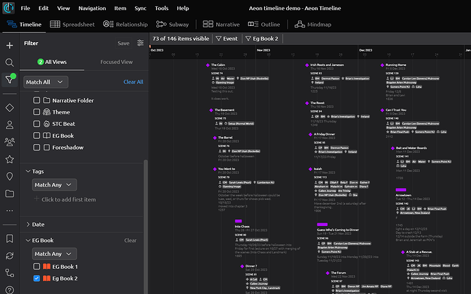Open the help question mark icon
The height and width of the screenshot is (294, 471).
coord(10,290)
